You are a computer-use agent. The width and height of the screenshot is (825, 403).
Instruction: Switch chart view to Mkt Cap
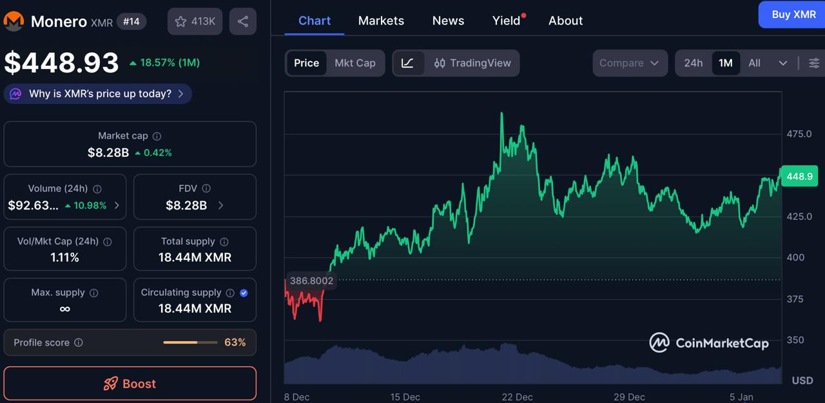pyautogui.click(x=355, y=63)
